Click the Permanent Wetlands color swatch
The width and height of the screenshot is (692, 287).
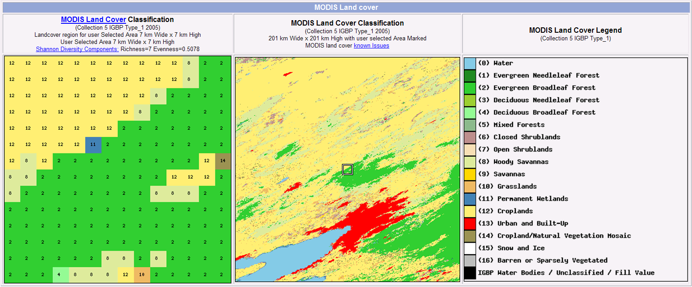[x=470, y=199]
